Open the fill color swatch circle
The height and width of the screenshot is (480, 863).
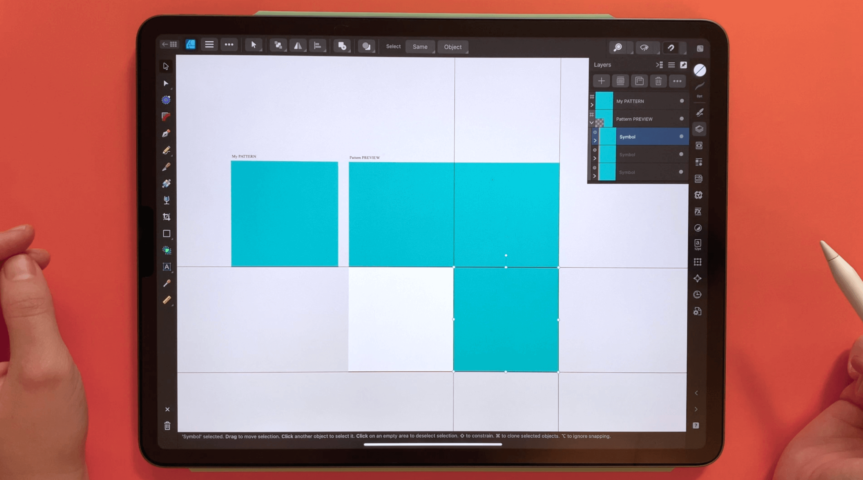click(x=700, y=70)
